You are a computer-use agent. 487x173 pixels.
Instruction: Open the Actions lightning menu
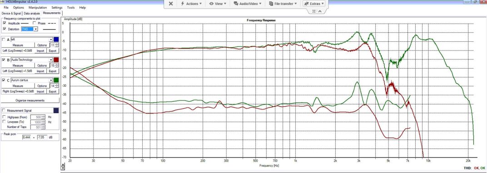191,4
